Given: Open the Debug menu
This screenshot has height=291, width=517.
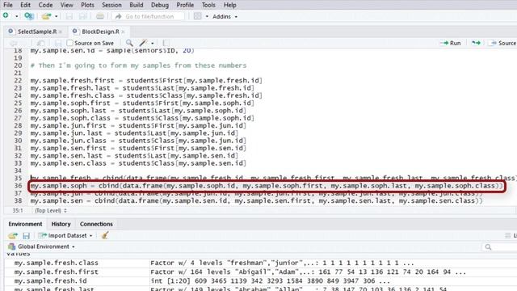Looking at the screenshot, I should (x=160, y=5).
